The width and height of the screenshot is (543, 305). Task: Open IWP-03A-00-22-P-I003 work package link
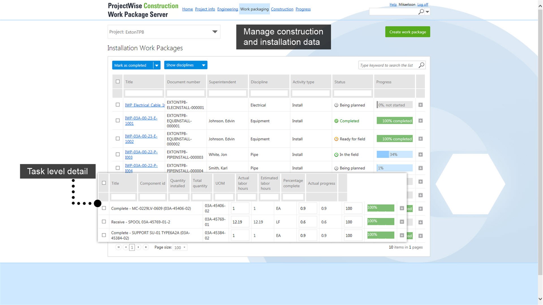tap(141, 154)
